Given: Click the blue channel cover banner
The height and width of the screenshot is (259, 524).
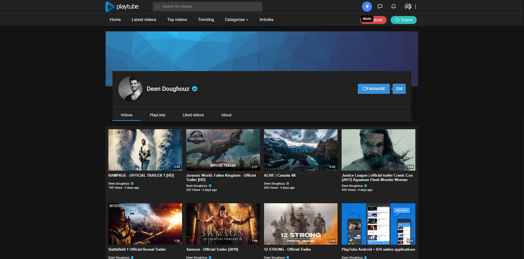Looking at the screenshot, I should pyautogui.click(x=261, y=51).
